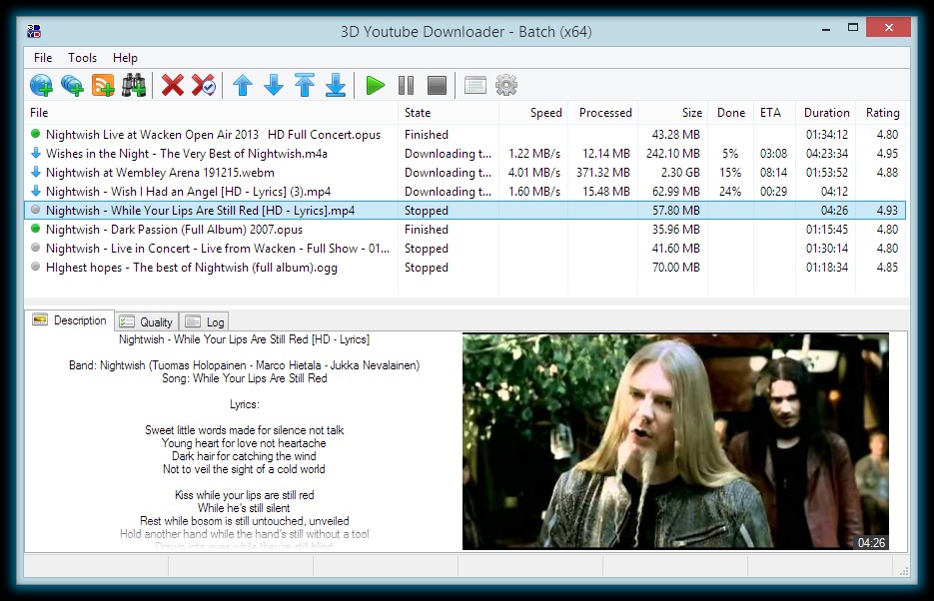Pause all active downloads
934x601 pixels.
pos(406,85)
